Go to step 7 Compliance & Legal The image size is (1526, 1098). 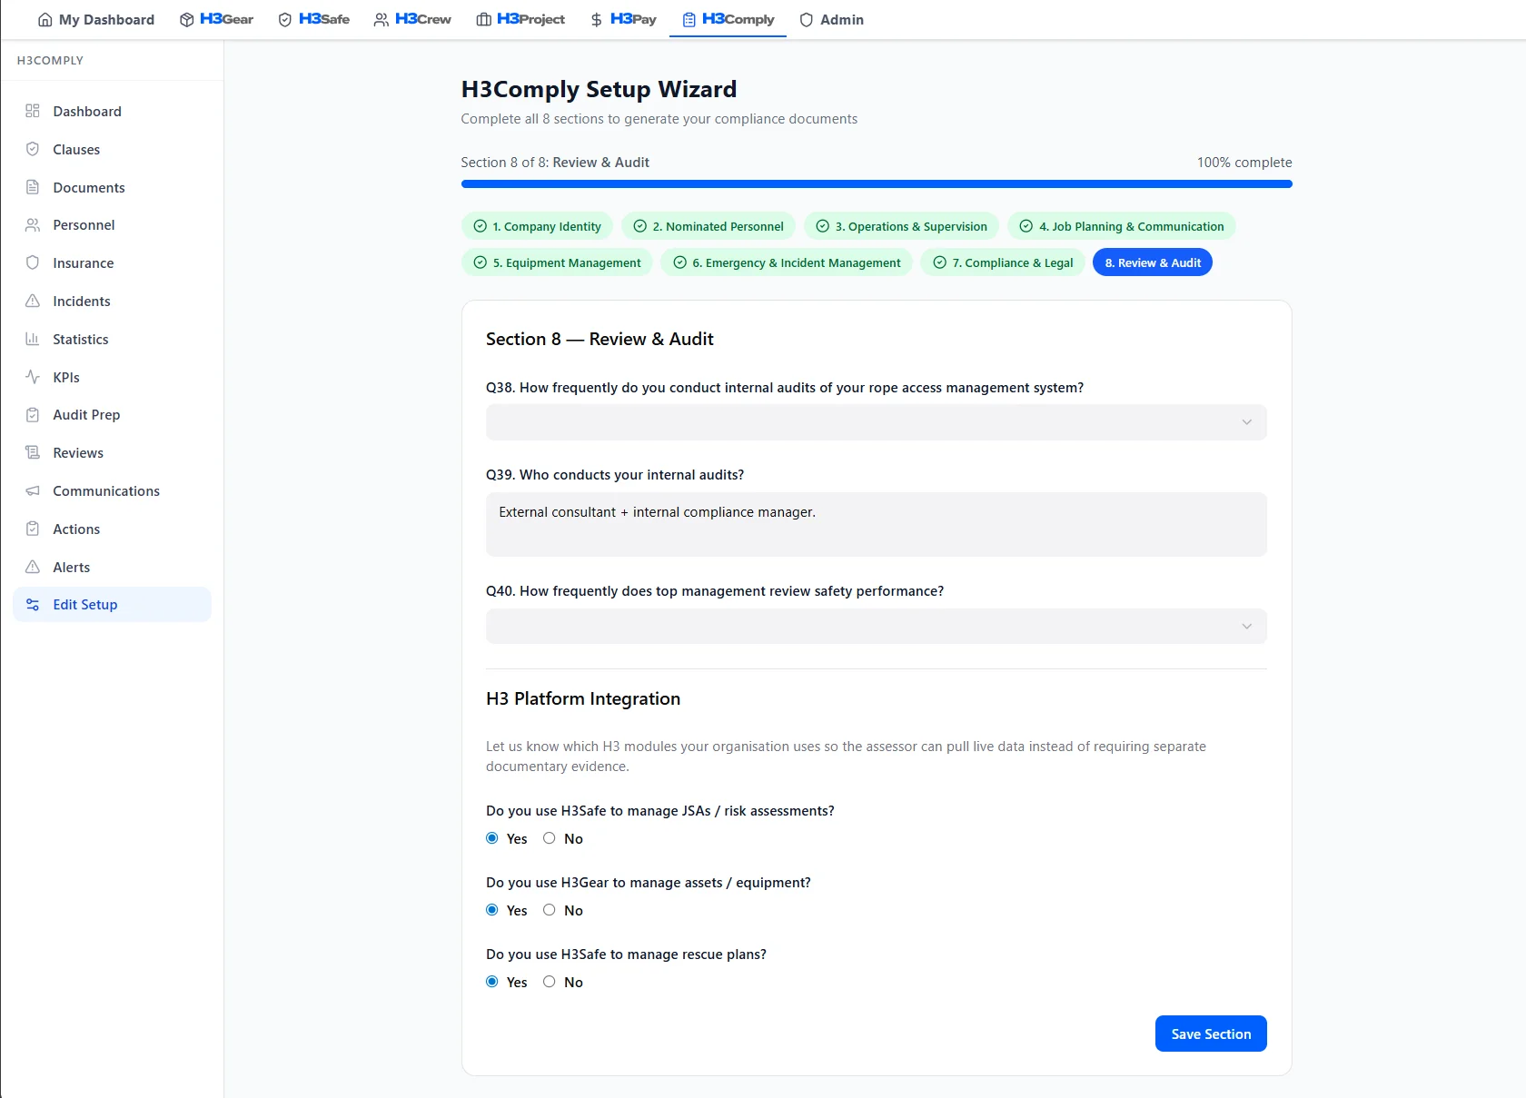coord(1003,262)
